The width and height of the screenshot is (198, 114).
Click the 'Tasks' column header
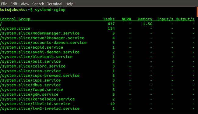click(x=109, y=19)
